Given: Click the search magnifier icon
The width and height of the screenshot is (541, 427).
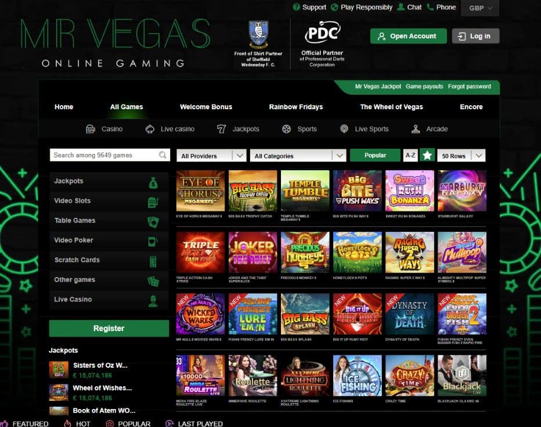Looking at the screenshot, I should click(x=163, y=155).
